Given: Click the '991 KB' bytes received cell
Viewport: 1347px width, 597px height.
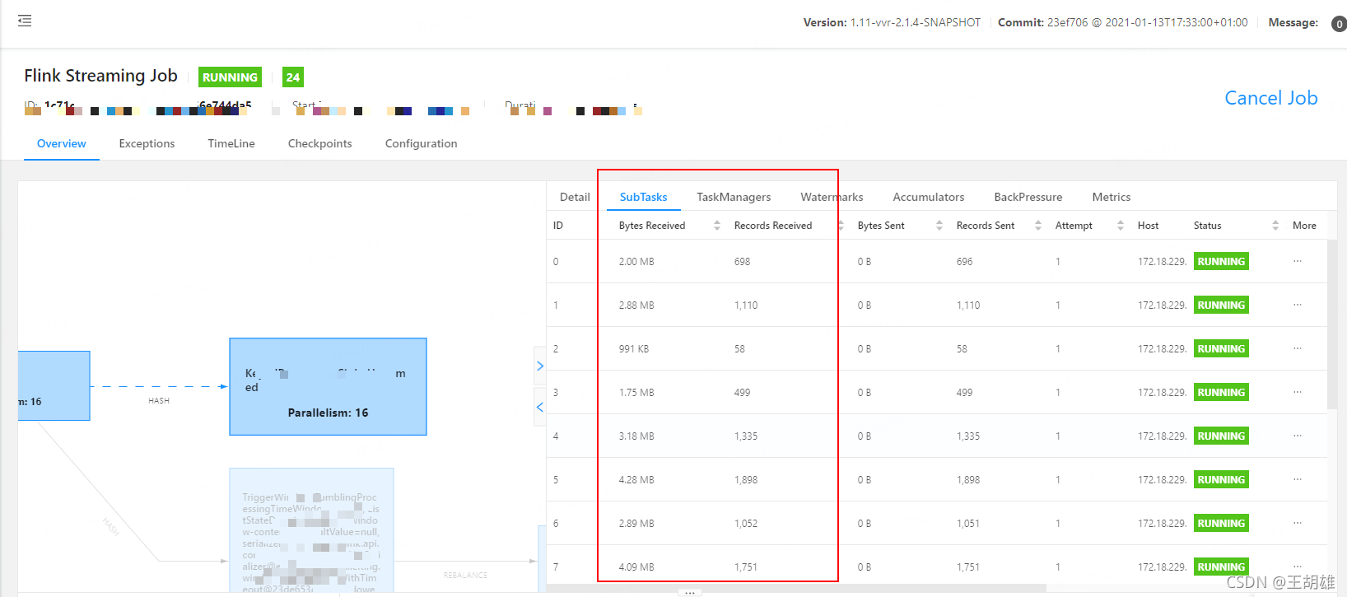Looking at the screenshot, I should click(634, 349).
